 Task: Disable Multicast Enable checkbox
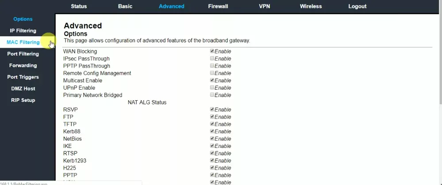click(x=212, y=80)
